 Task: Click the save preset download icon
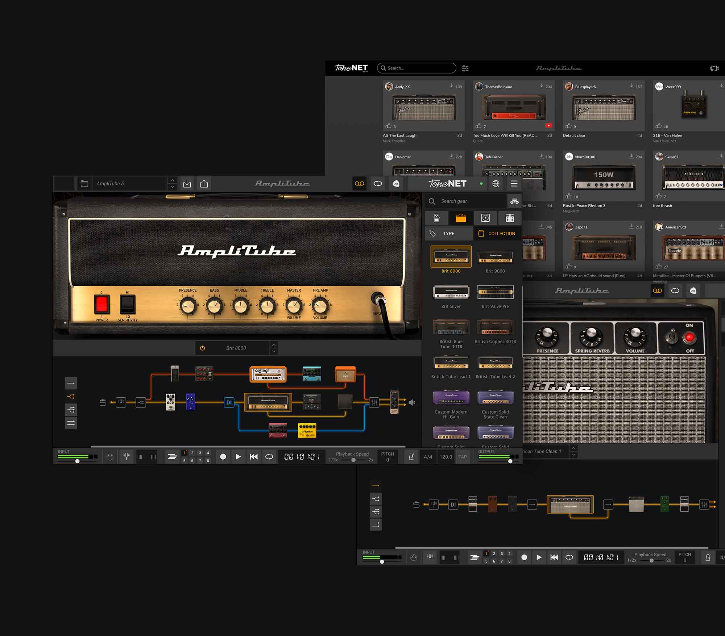pos(187,184)
